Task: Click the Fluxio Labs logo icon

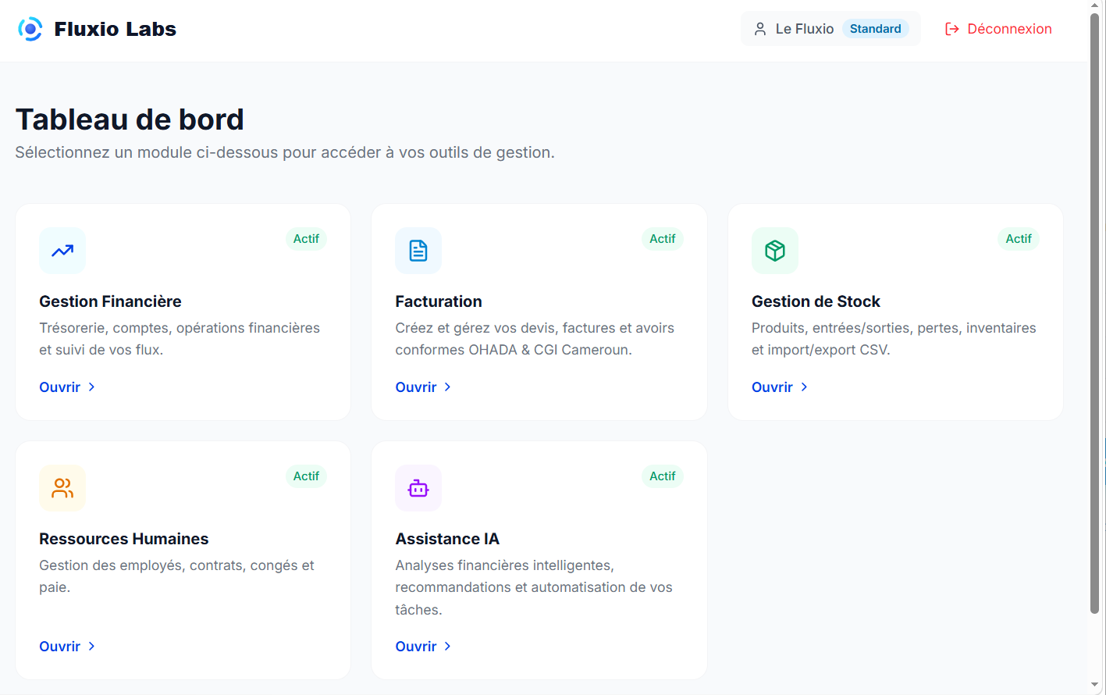Action: [x=30, y=29]
